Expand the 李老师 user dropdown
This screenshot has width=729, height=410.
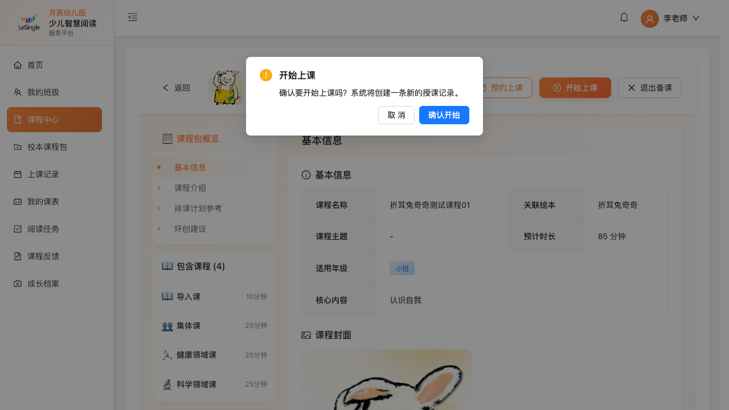695,18
